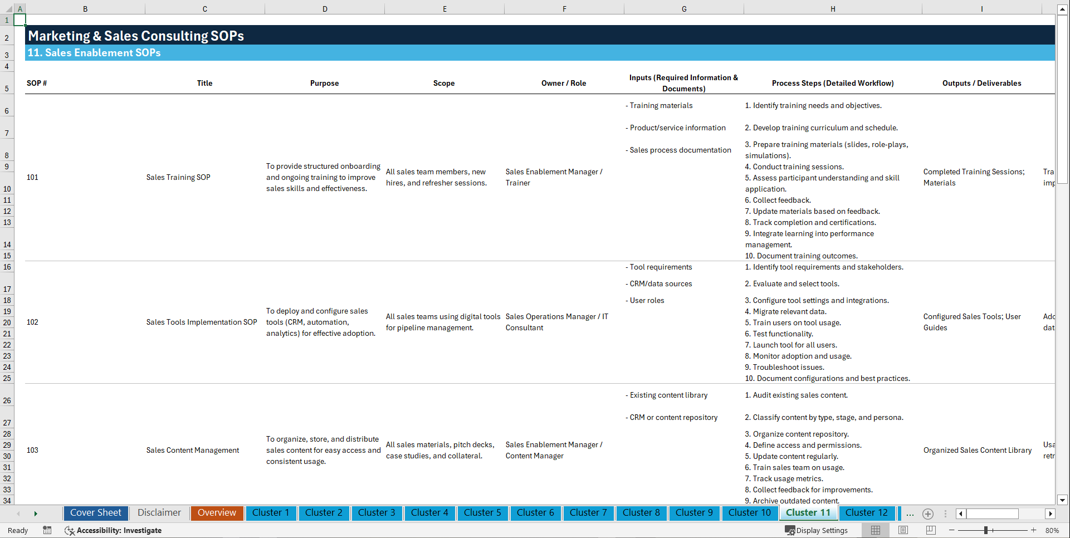Open Page Layout view
Viewport: 1070px width, 538px height.
[903, 530]
